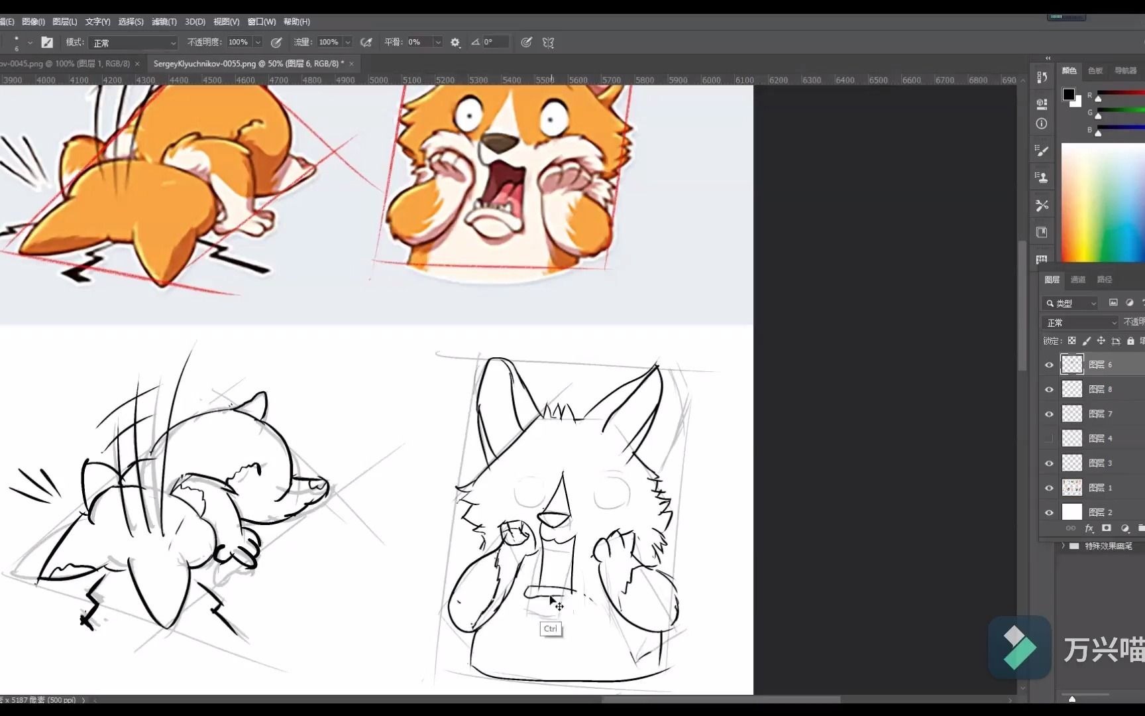Screen dimensions: 1145x716
Task: Click the brush angle input field
Action: point(496,42)
